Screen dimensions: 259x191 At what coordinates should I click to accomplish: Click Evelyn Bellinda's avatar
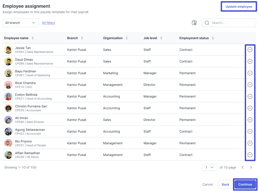8,96
